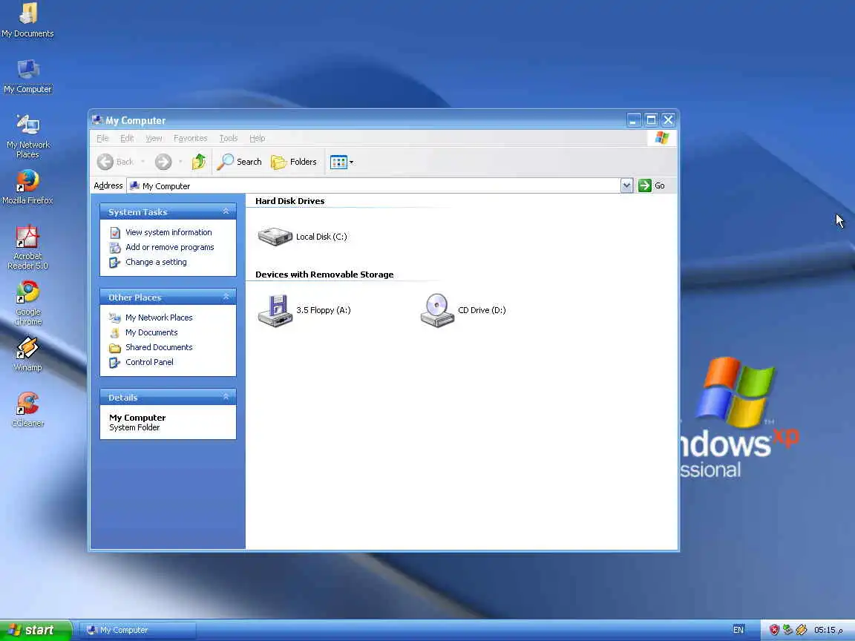Click the My Computer title bar icon
This screenshot has height=641, width=855.
coord(98,120)
